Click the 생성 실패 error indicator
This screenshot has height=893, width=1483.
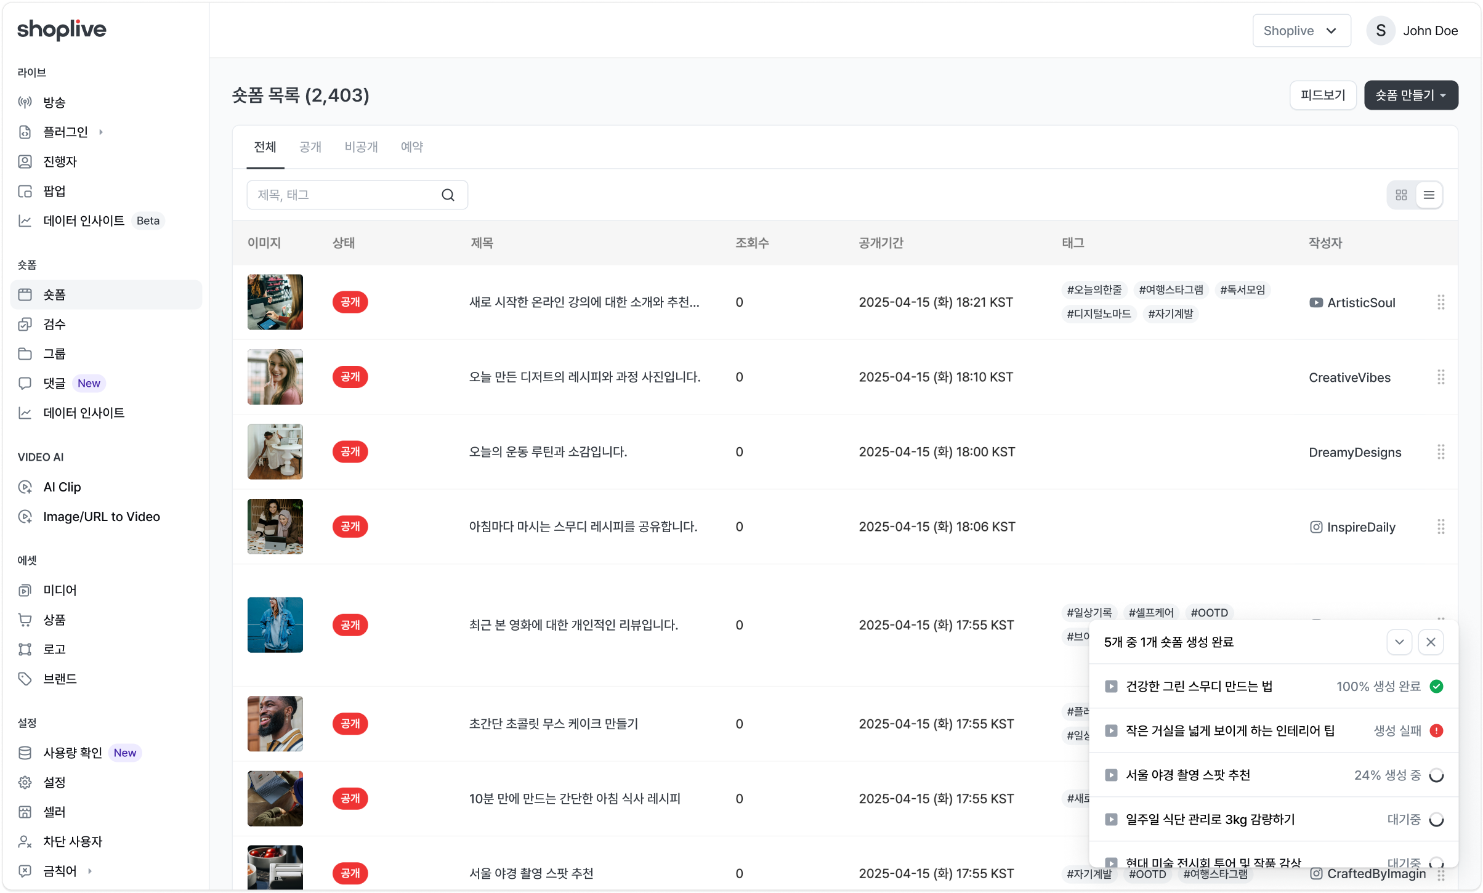[x=1436, y=731]
